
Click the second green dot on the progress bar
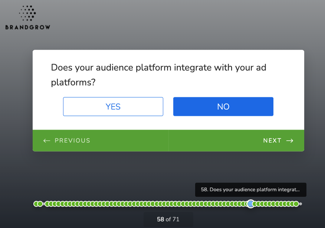(x=41, y=204)
